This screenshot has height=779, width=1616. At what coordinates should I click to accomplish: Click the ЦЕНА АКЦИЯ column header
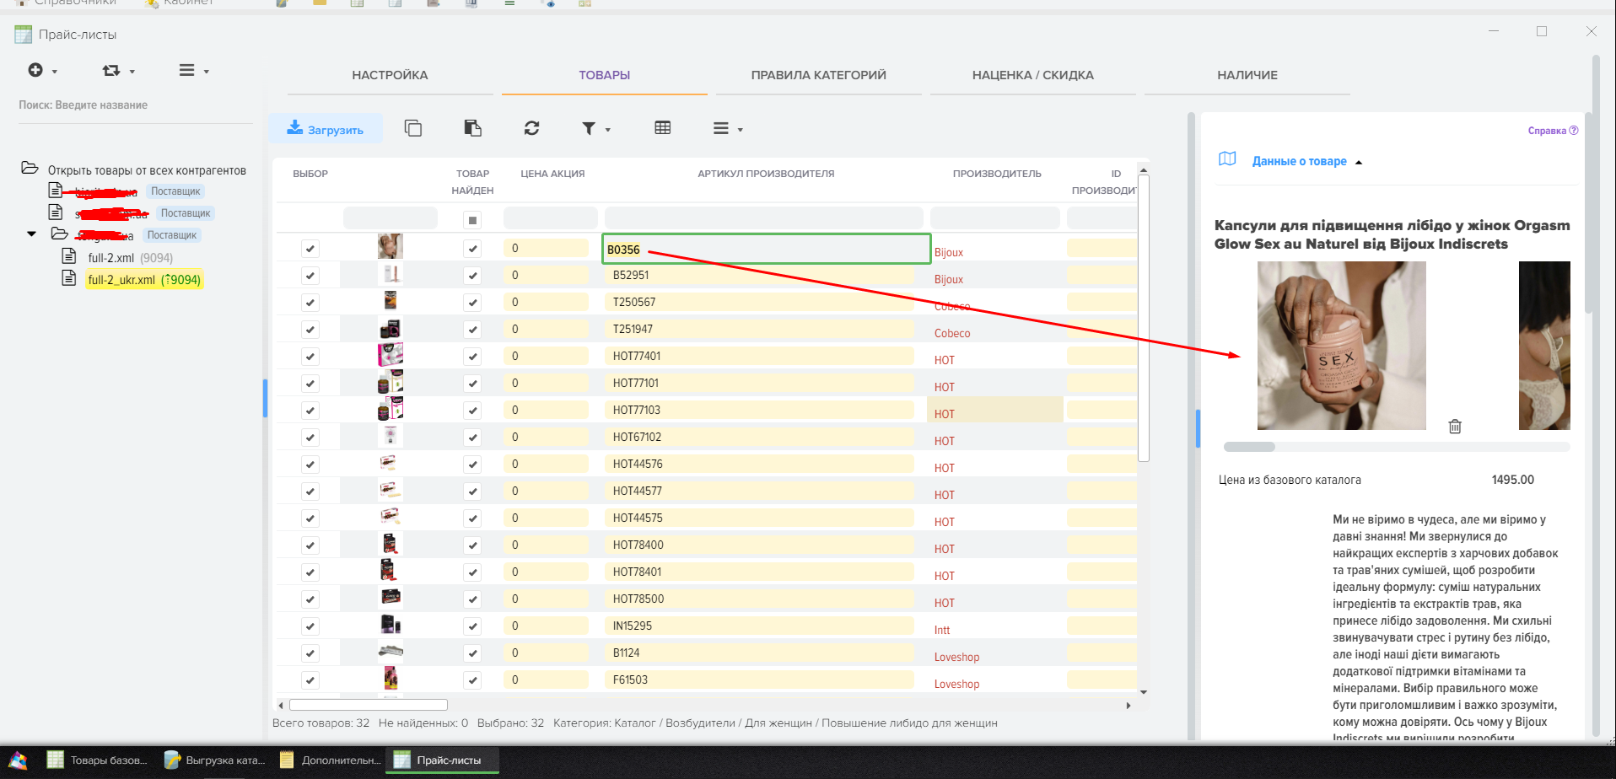(552, 174)
